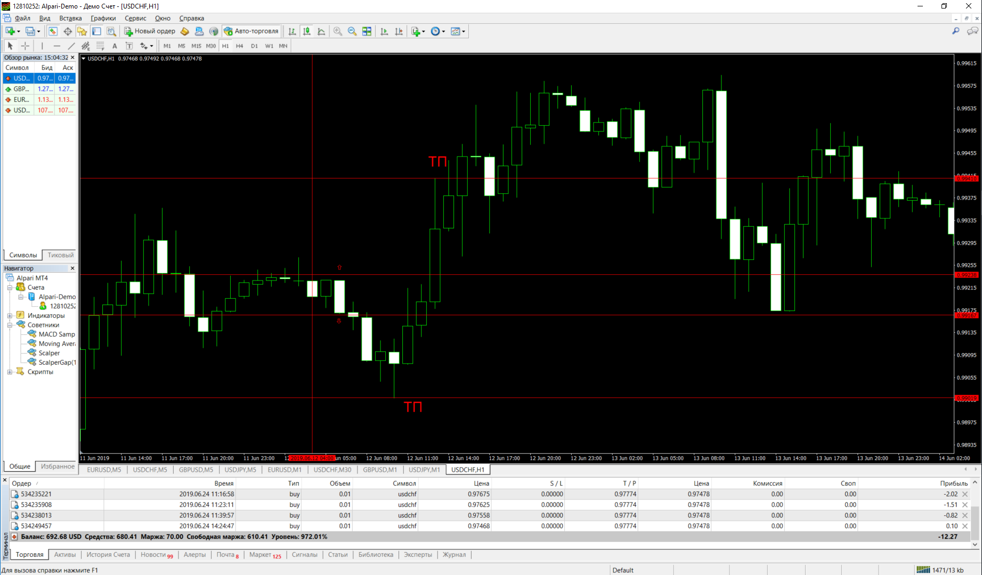Select the GBP symbol row in Market Watch
Screen dimensions: 982x575
click(x=39, y=89)
